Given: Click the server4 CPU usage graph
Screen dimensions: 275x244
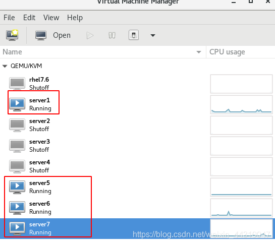Looking at the screenshot, I should point(241,167).
